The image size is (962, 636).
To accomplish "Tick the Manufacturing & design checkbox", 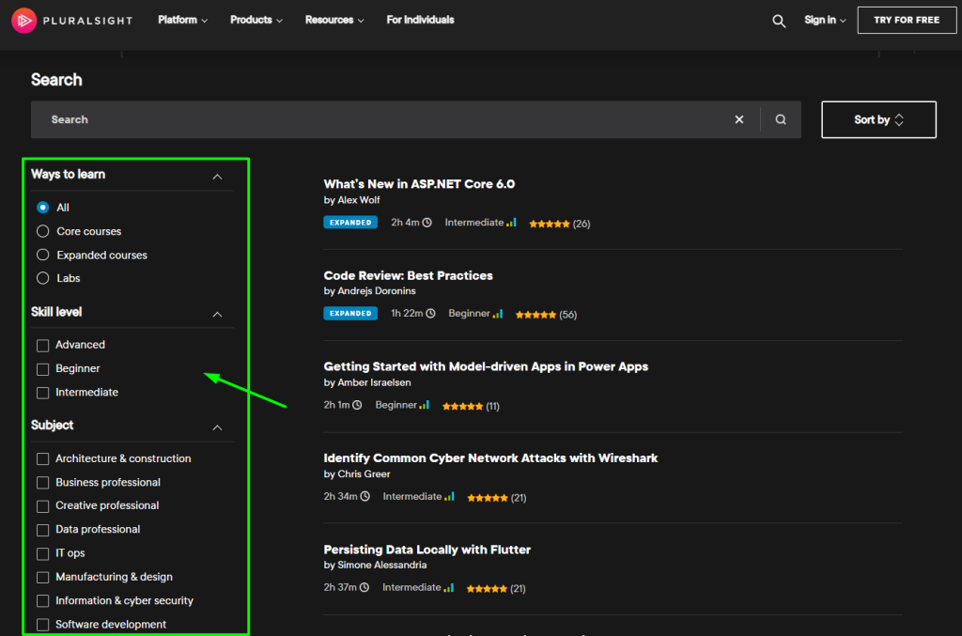I will 42,577.
